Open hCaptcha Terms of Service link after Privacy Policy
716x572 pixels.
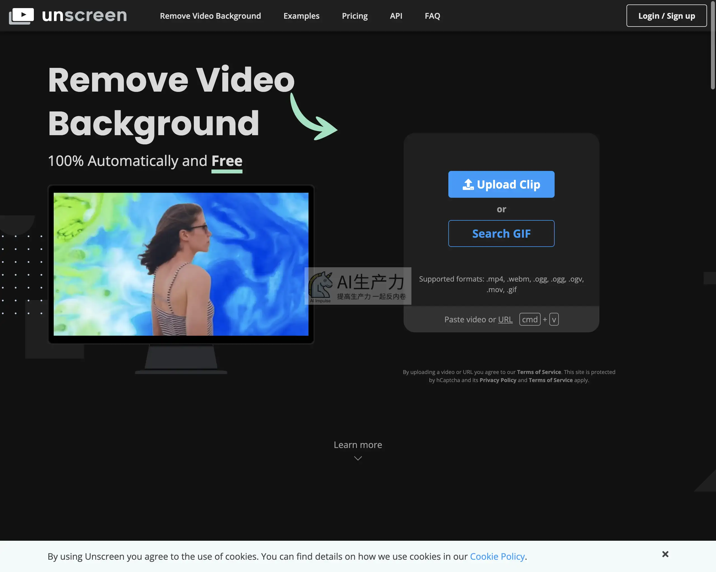coord(551,380)
